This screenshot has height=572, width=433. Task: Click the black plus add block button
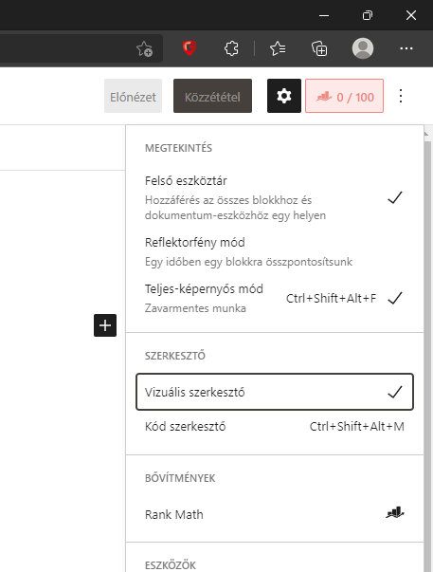click(105, 325)
